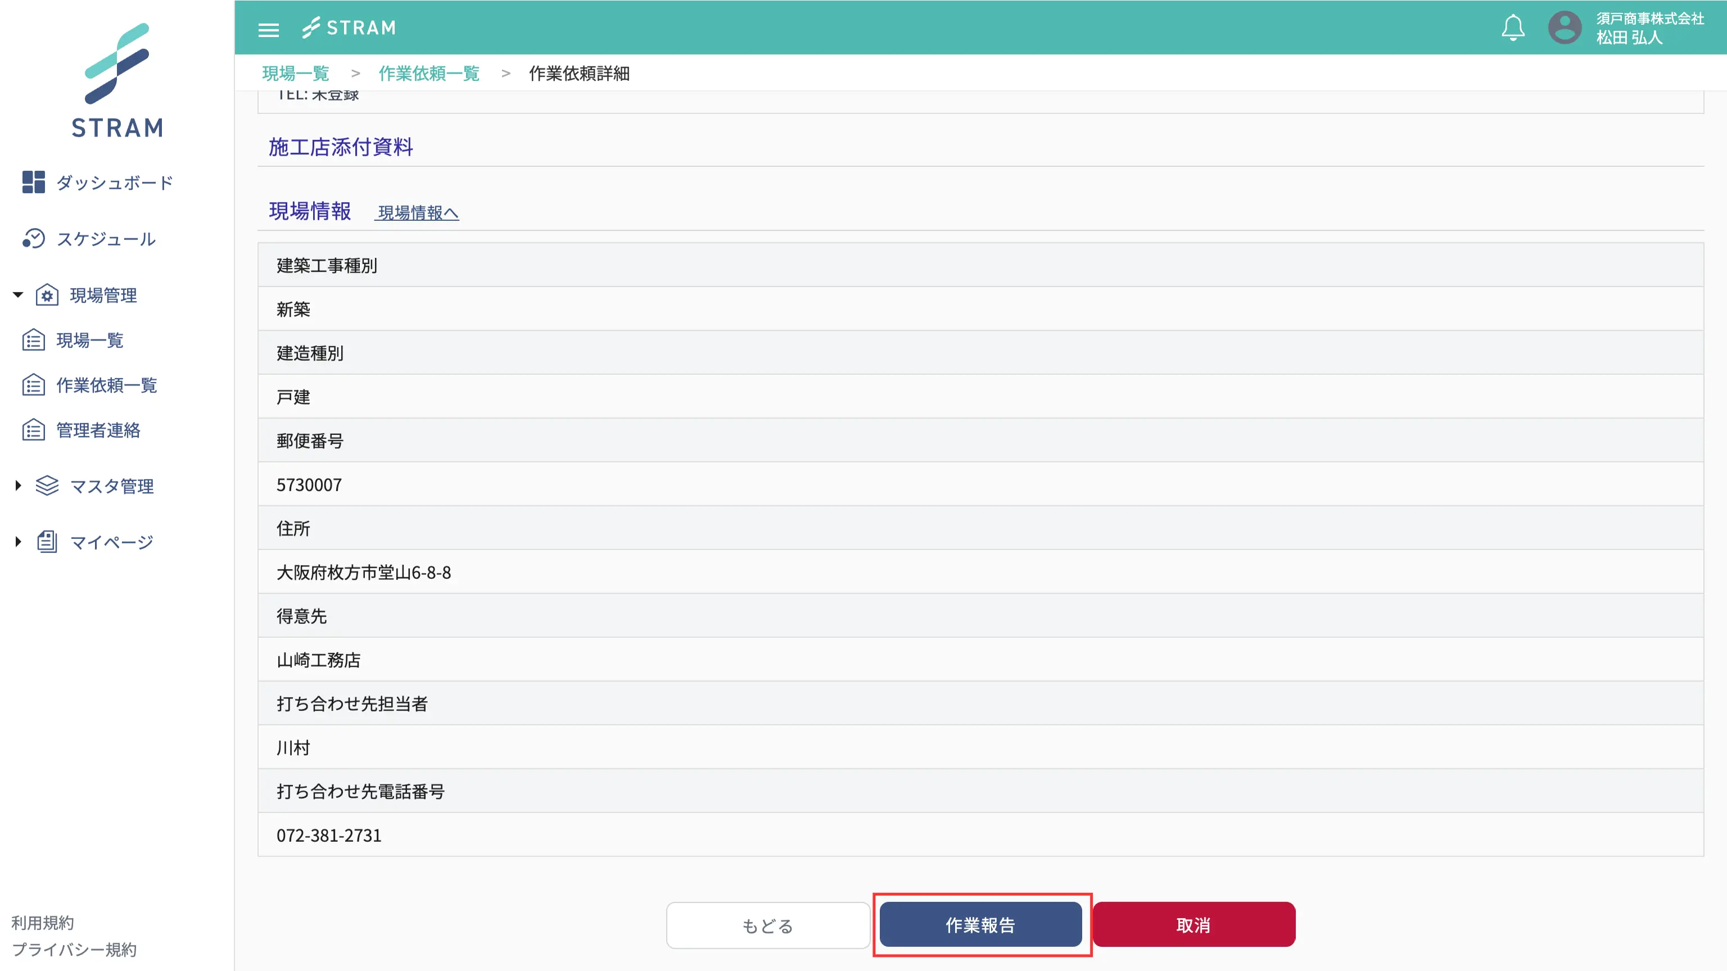Click the スケジュール clock icon

(x=33, y=239)
